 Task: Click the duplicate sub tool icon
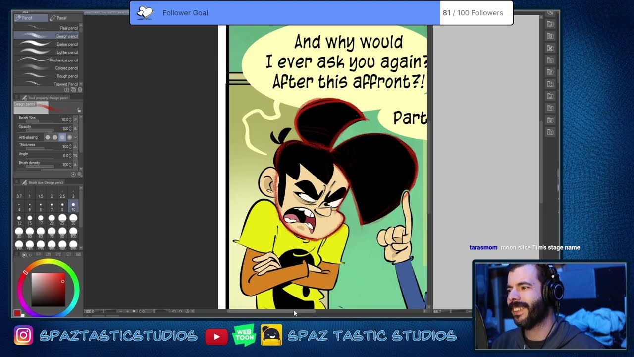pos(73,90)
